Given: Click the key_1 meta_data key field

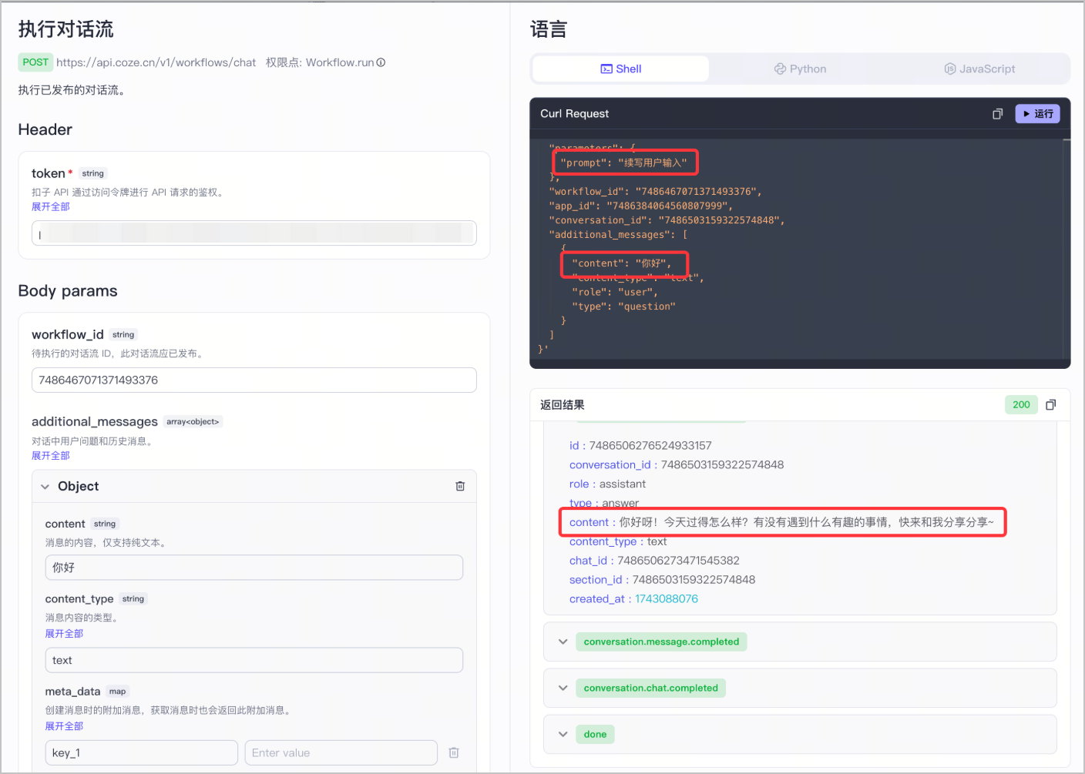Looking at the screenshot, I should tap(141, 752).
